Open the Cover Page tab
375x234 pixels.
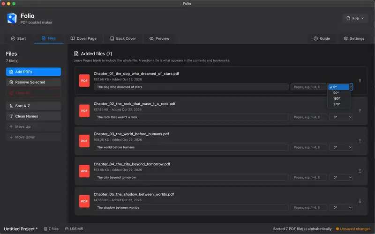83,38
